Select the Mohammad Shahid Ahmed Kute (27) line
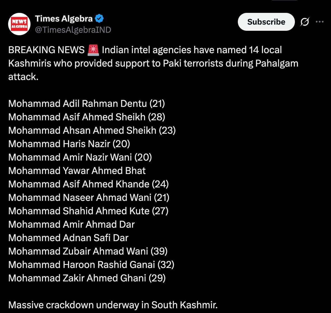 pos(88,211)
